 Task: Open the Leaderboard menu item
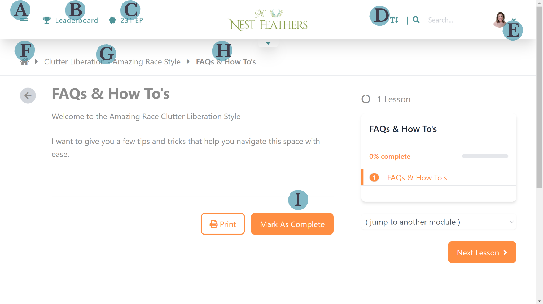76,20
